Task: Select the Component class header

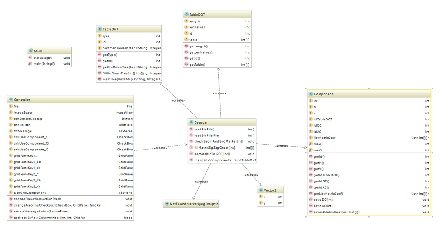Action: pos(369,94)
